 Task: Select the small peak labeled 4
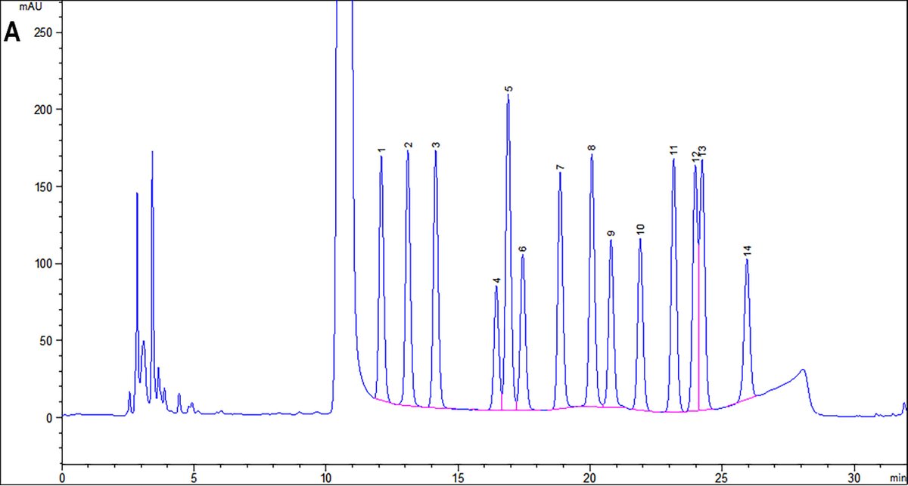pos(496,280)
